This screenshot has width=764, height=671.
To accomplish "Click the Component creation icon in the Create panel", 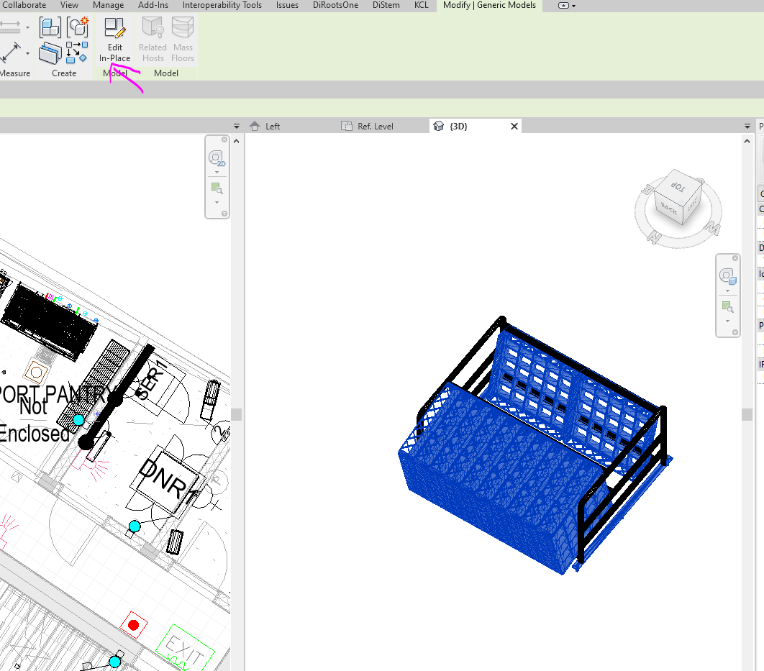I will (50, 27).
